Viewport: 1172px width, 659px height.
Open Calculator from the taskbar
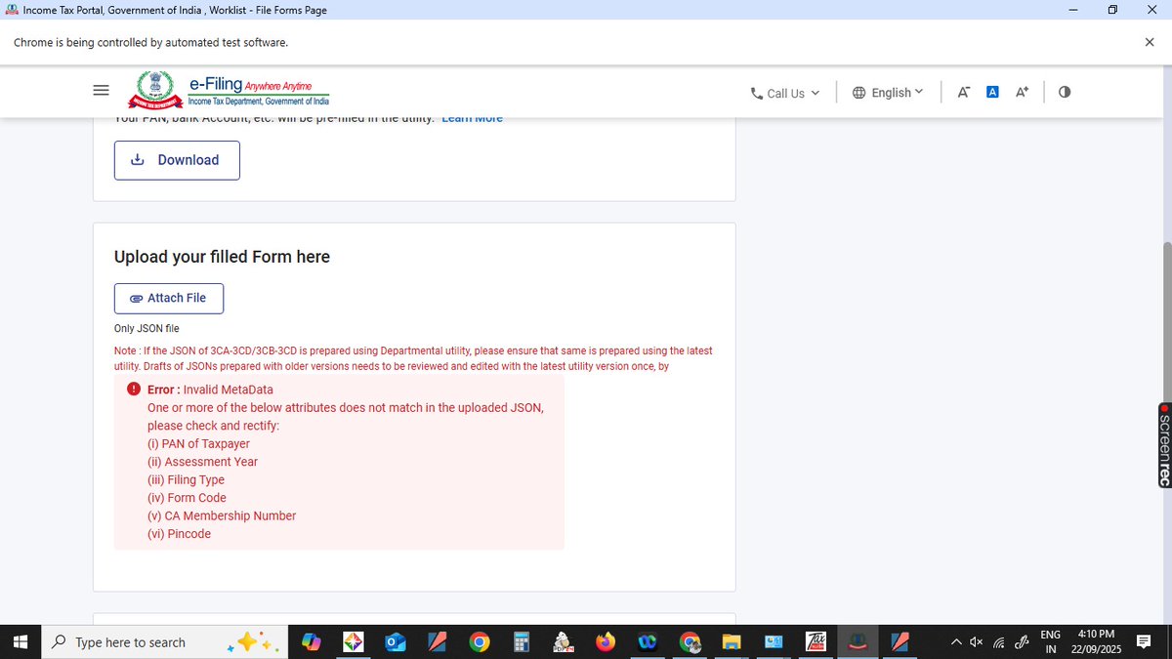point(522,642)
